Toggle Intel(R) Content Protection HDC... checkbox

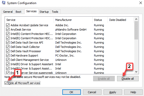click(x=8, y=38)
